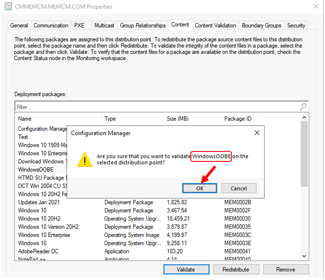Click package ID MEM0003E
Image resolution: width=325 pixels, height=280 pixels.
(238, 243)
